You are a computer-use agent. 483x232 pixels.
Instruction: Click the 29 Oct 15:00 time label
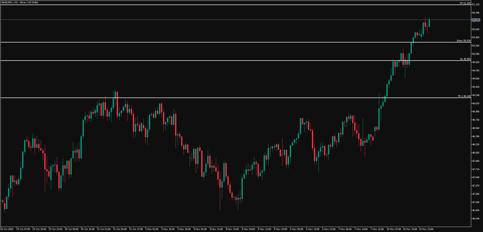[39, 229]
